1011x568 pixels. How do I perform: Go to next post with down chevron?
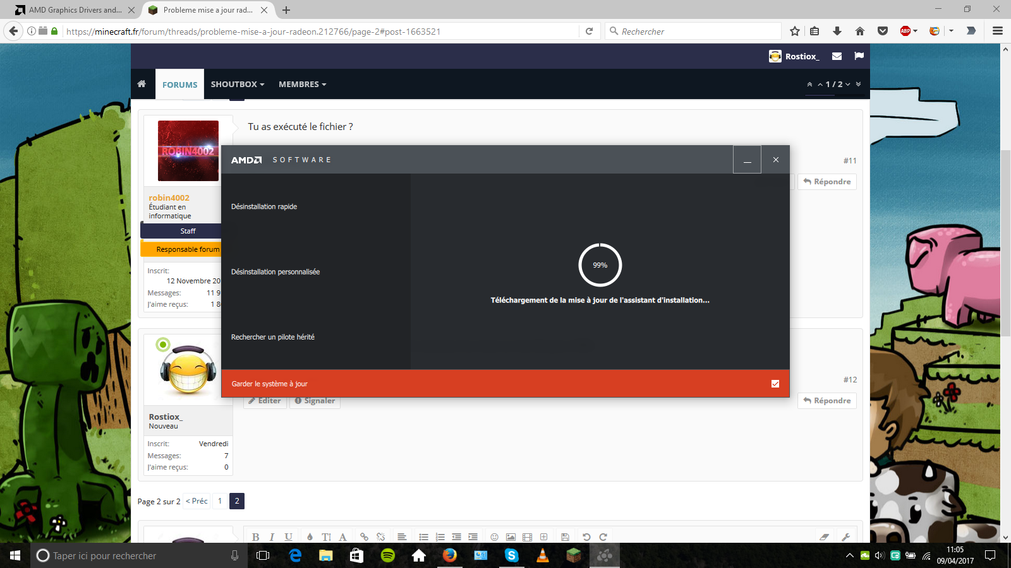tap(848, 84)
